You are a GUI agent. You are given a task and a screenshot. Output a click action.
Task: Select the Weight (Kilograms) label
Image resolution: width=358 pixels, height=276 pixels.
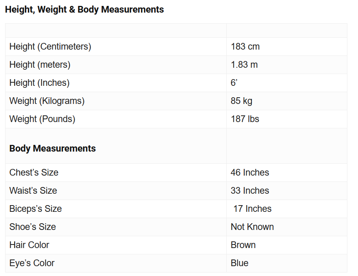pyautogui.click(x=47, y=101)
